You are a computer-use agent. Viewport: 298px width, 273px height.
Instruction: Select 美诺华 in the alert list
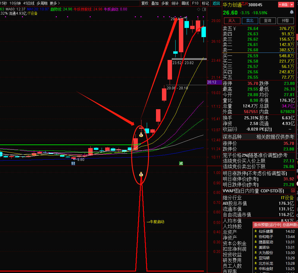(264, 247)
